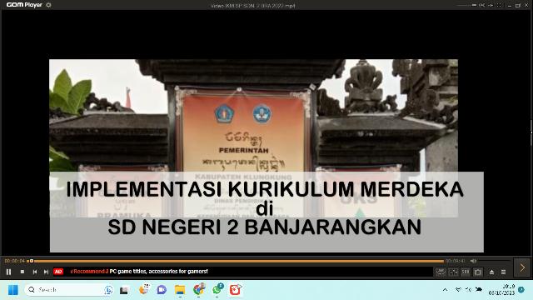Open the GOM Player logo menu
The image size is (533, 300).
click(24, 5)
